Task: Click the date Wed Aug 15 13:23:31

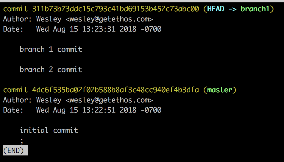Action: click(76, 29)
